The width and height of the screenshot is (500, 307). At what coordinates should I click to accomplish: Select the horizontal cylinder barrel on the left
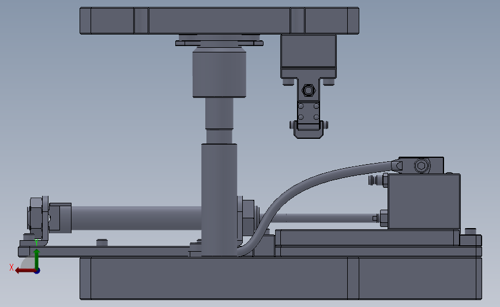(136, 218)
